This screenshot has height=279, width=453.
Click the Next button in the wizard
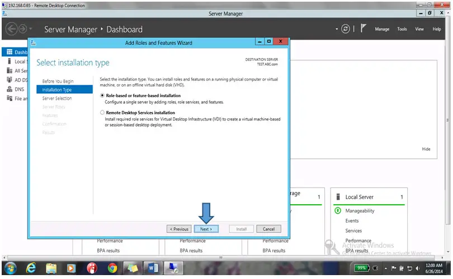tap(206, 229)
